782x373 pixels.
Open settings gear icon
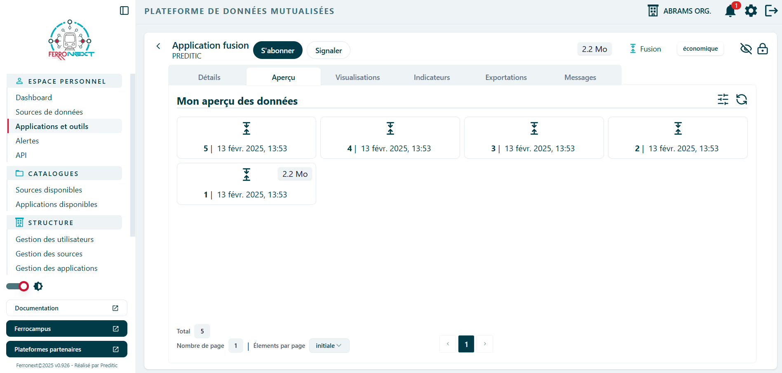pos(751,11)
